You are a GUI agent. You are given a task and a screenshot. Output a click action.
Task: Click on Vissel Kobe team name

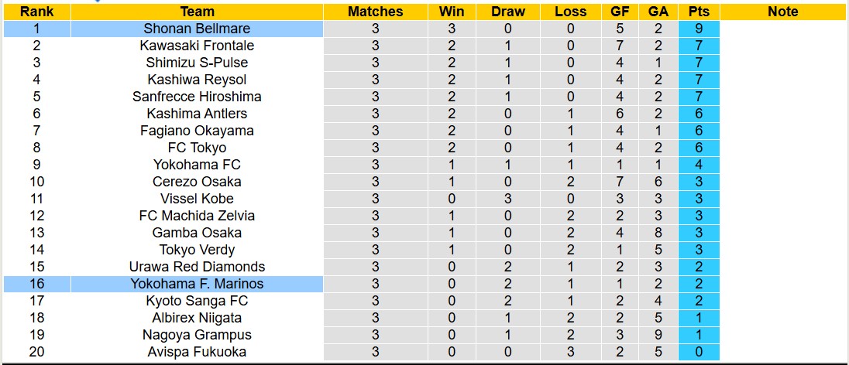click(197, 199)
